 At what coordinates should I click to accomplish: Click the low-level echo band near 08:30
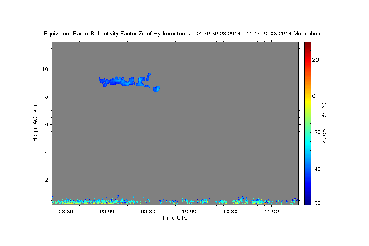click(x=66, y=202)
